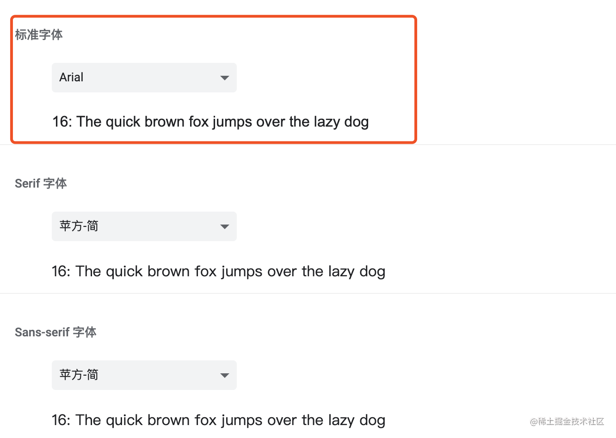Click the word Arial inside the dropdown
Viewport: 616px width, 438px height.
[71, 77]
